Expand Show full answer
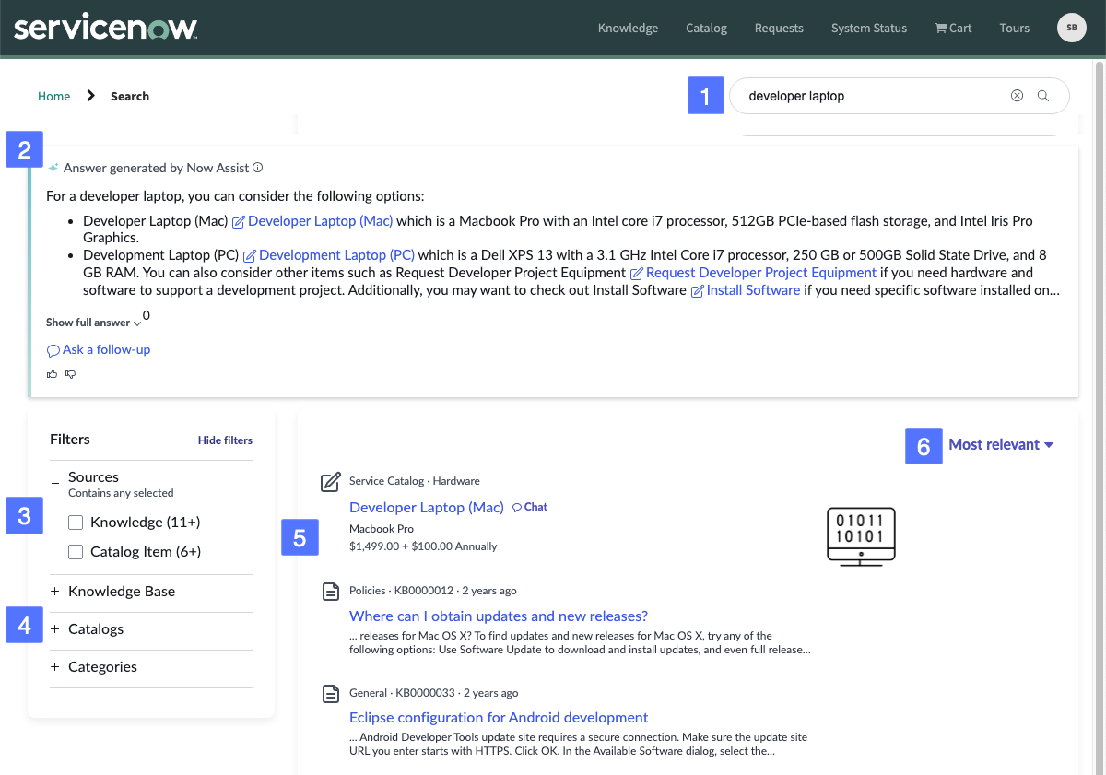 pos(93,323)
